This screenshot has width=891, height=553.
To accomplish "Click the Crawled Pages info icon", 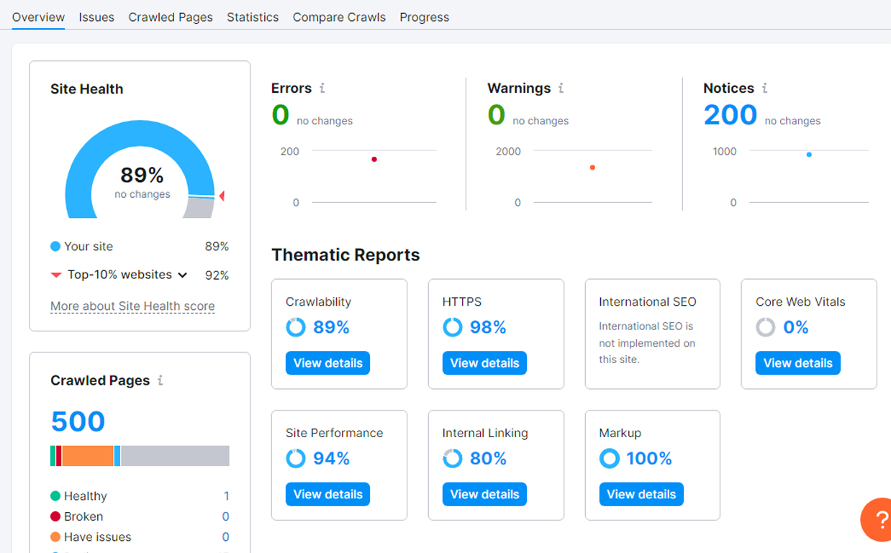I will tap(160, 380).
